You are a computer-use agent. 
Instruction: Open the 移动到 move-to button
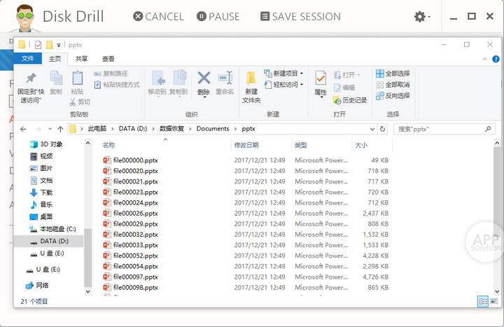(157, 83)
